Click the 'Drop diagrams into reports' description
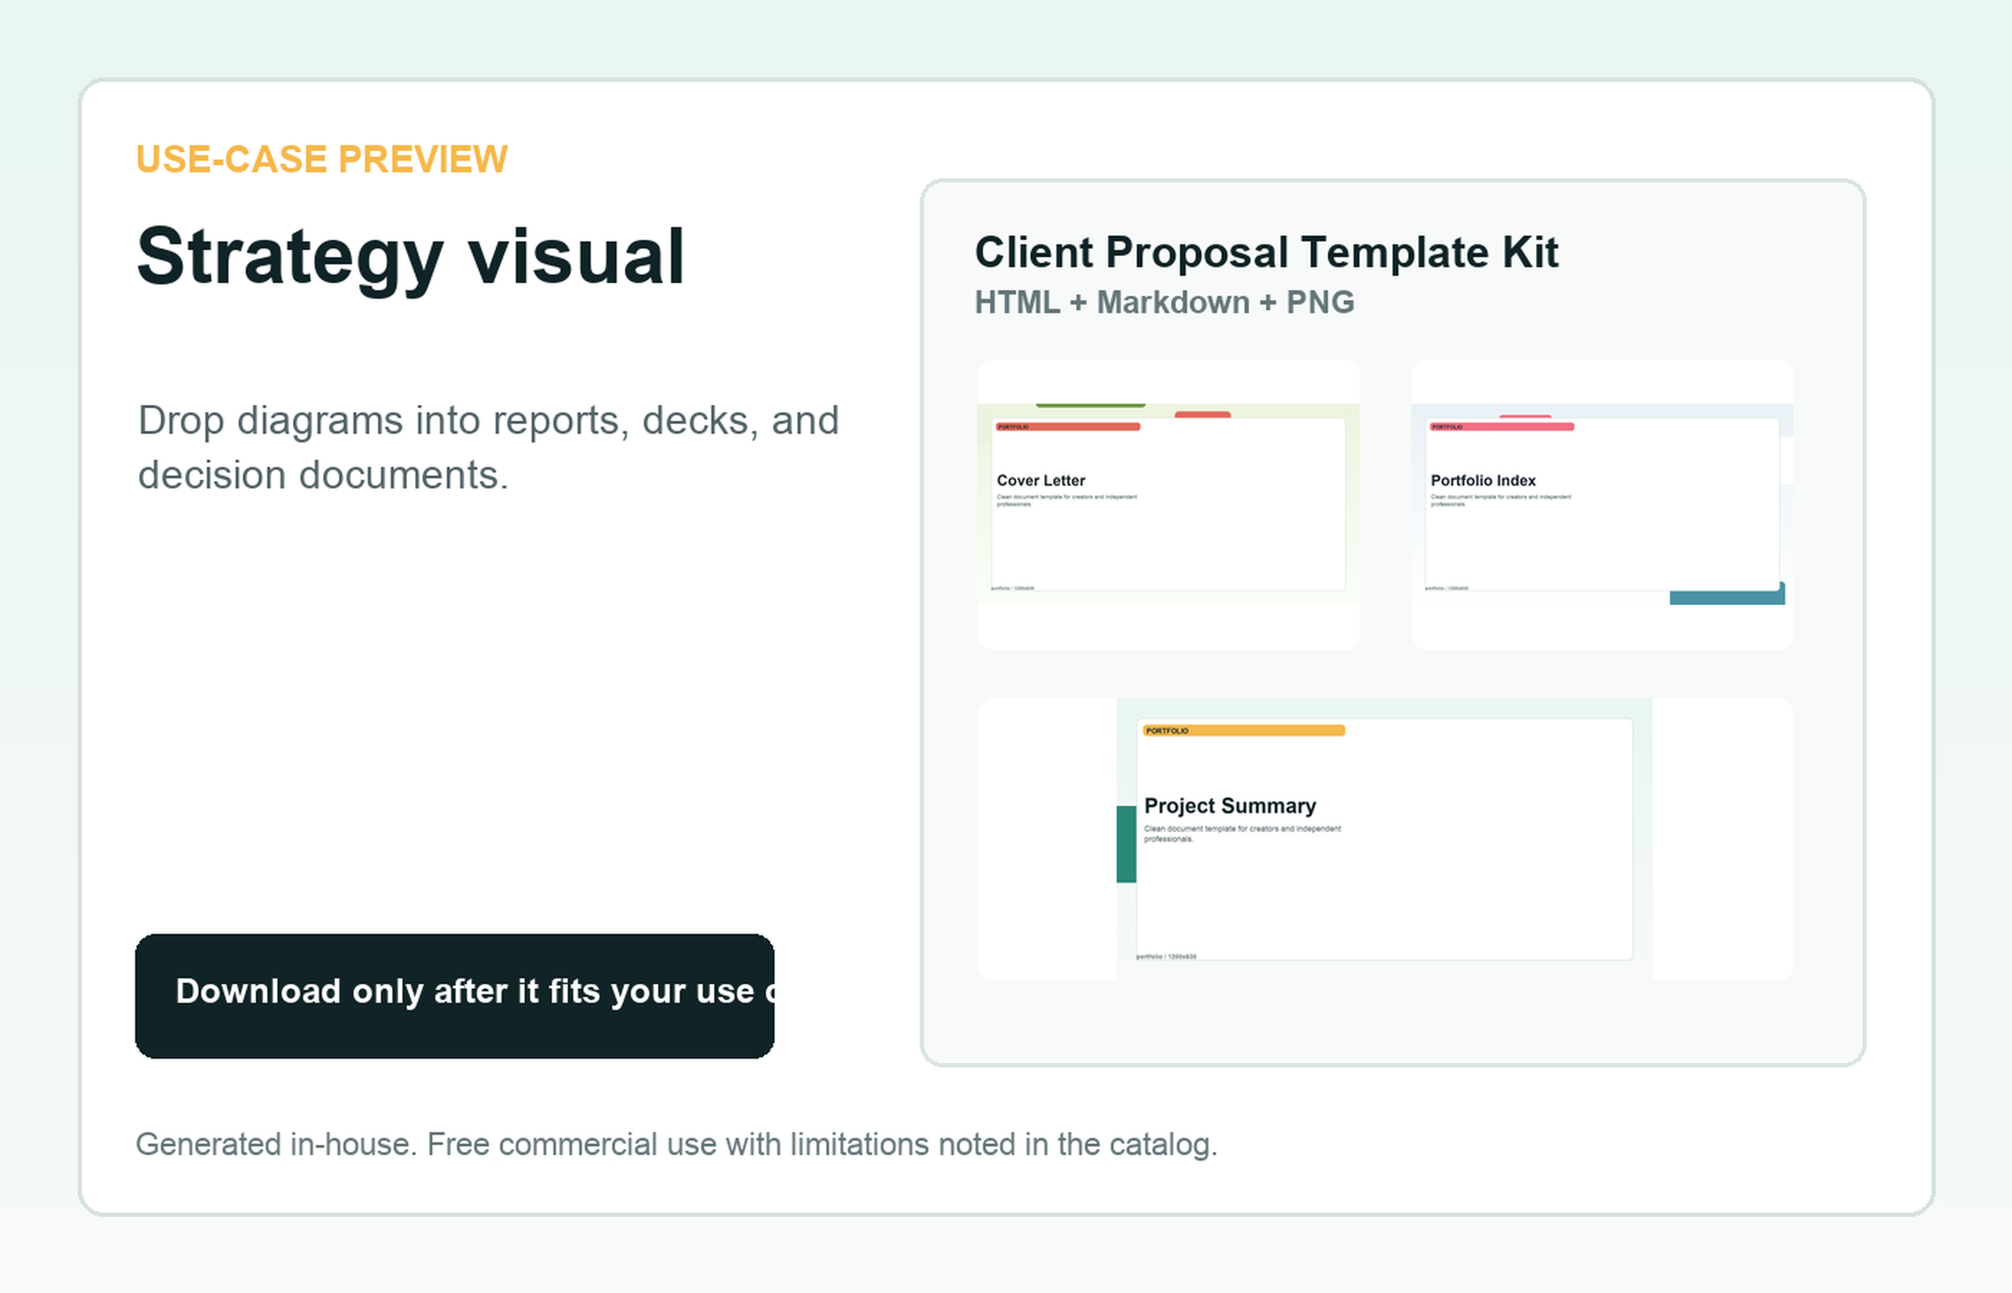 pyautogui.click(x=488, y=448)
